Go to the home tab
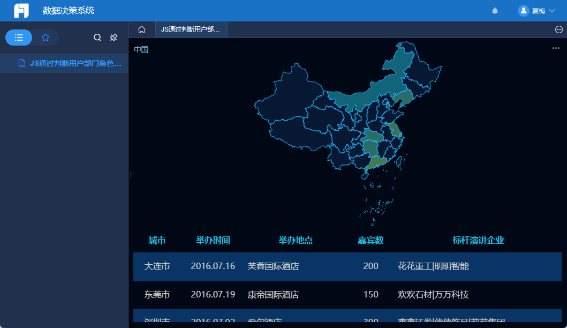The image size is (567, 328). click(x=142, y=29)
